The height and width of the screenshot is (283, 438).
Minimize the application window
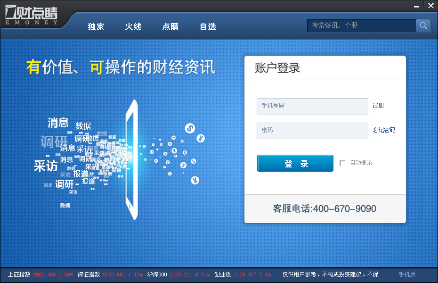416,6
